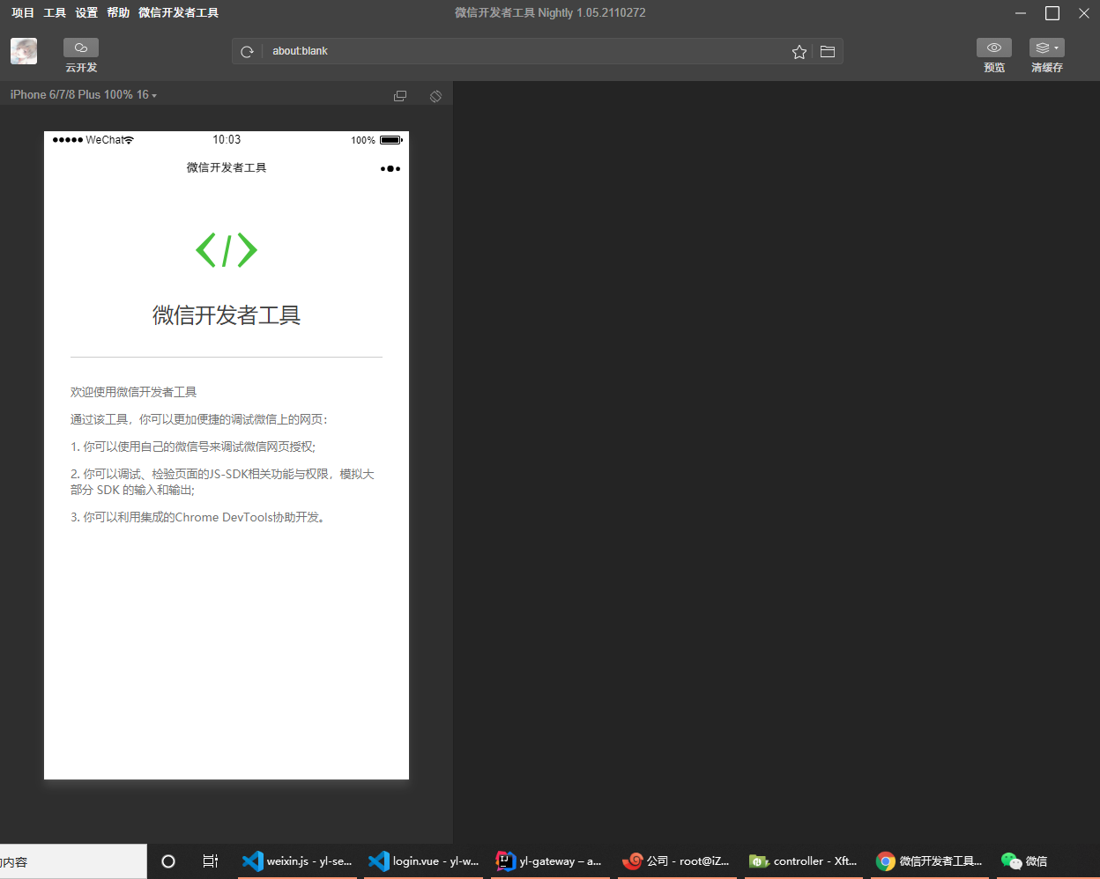Click the reload page icon
The height and width of the screenshot is (879, 1100).
[247, 52]
